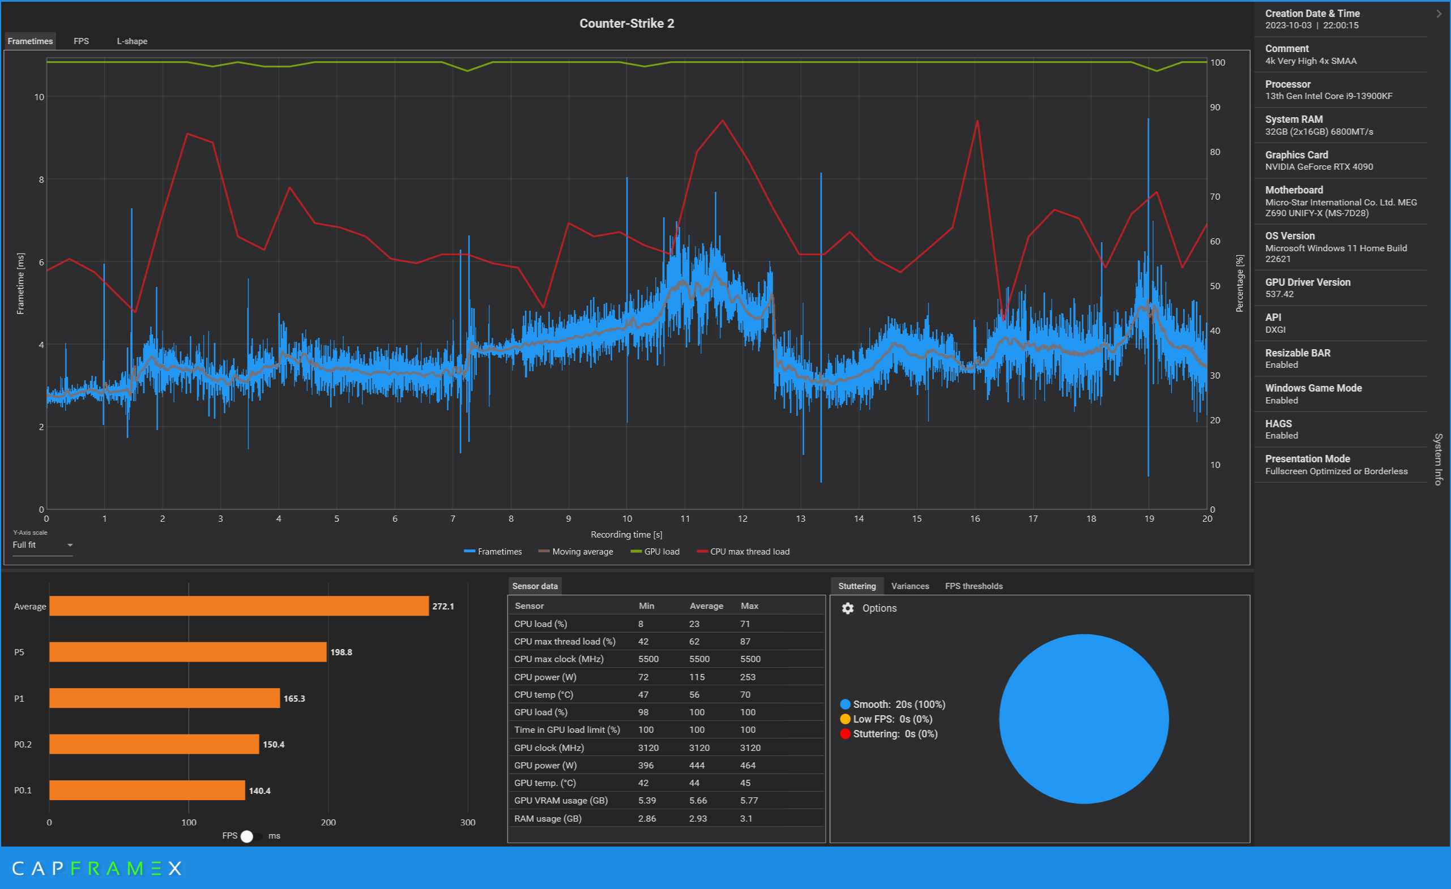Image resolution: width=1451 pixels, height=889 pixels.
Task: Select the CPU max clock (MHz) row
Action: click(666, 659)
